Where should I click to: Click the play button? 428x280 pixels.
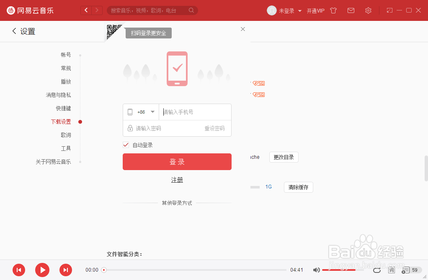click(42, 270)
